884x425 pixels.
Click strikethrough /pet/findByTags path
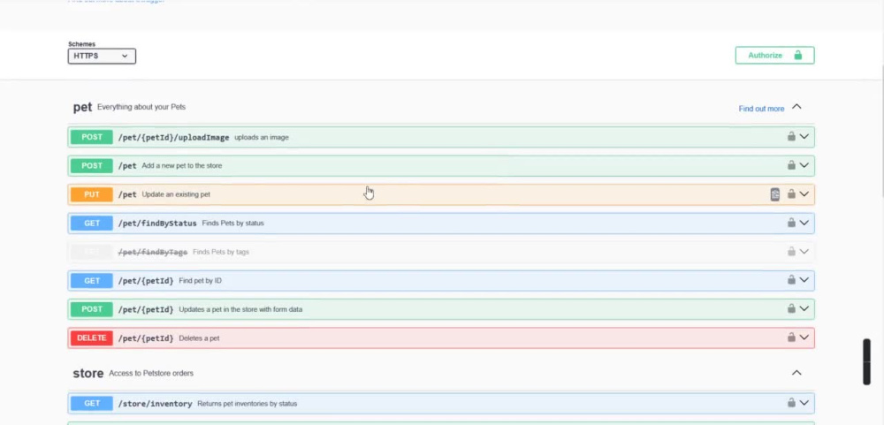[153, 252]
